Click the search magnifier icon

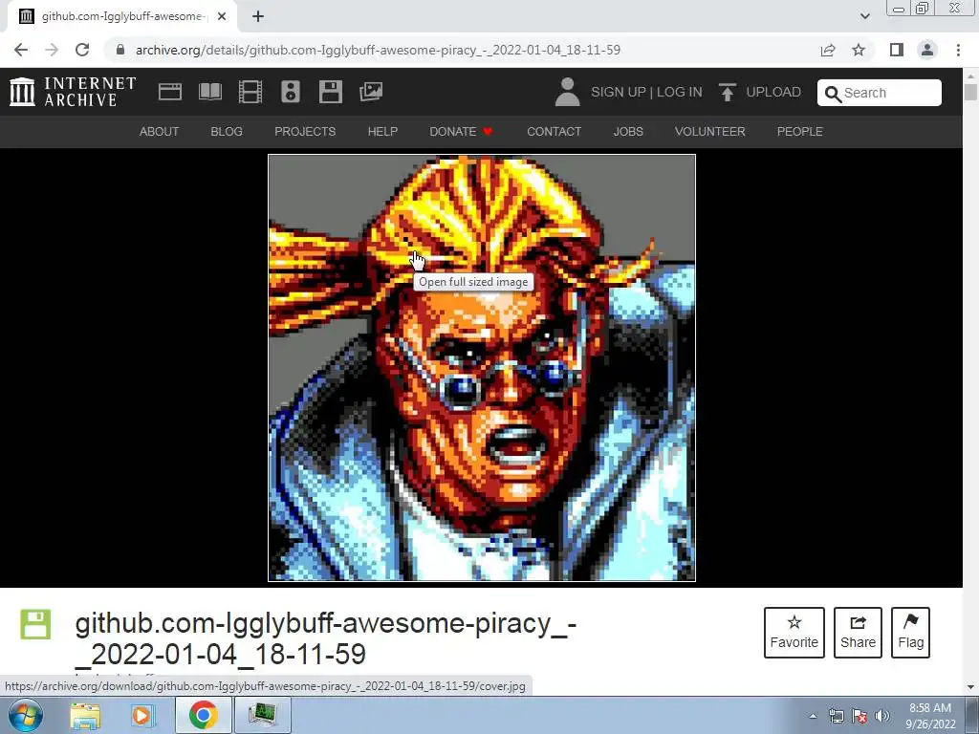coord(833,94)
